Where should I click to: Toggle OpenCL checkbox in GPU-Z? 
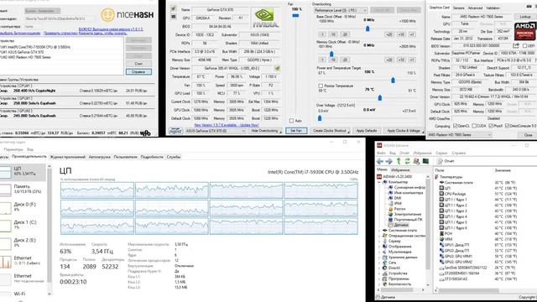[x=455, y=126]
